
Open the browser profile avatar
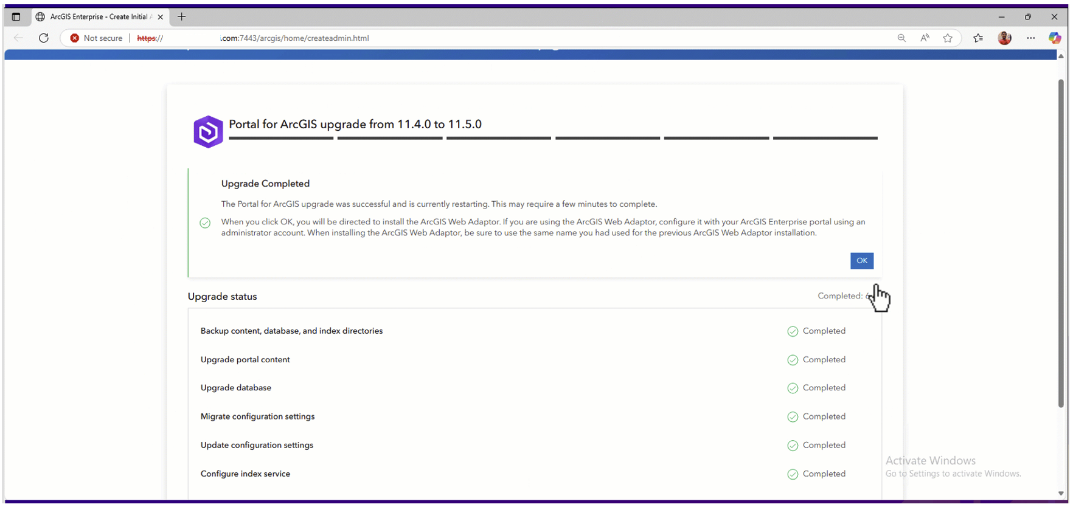point(1005,38)
